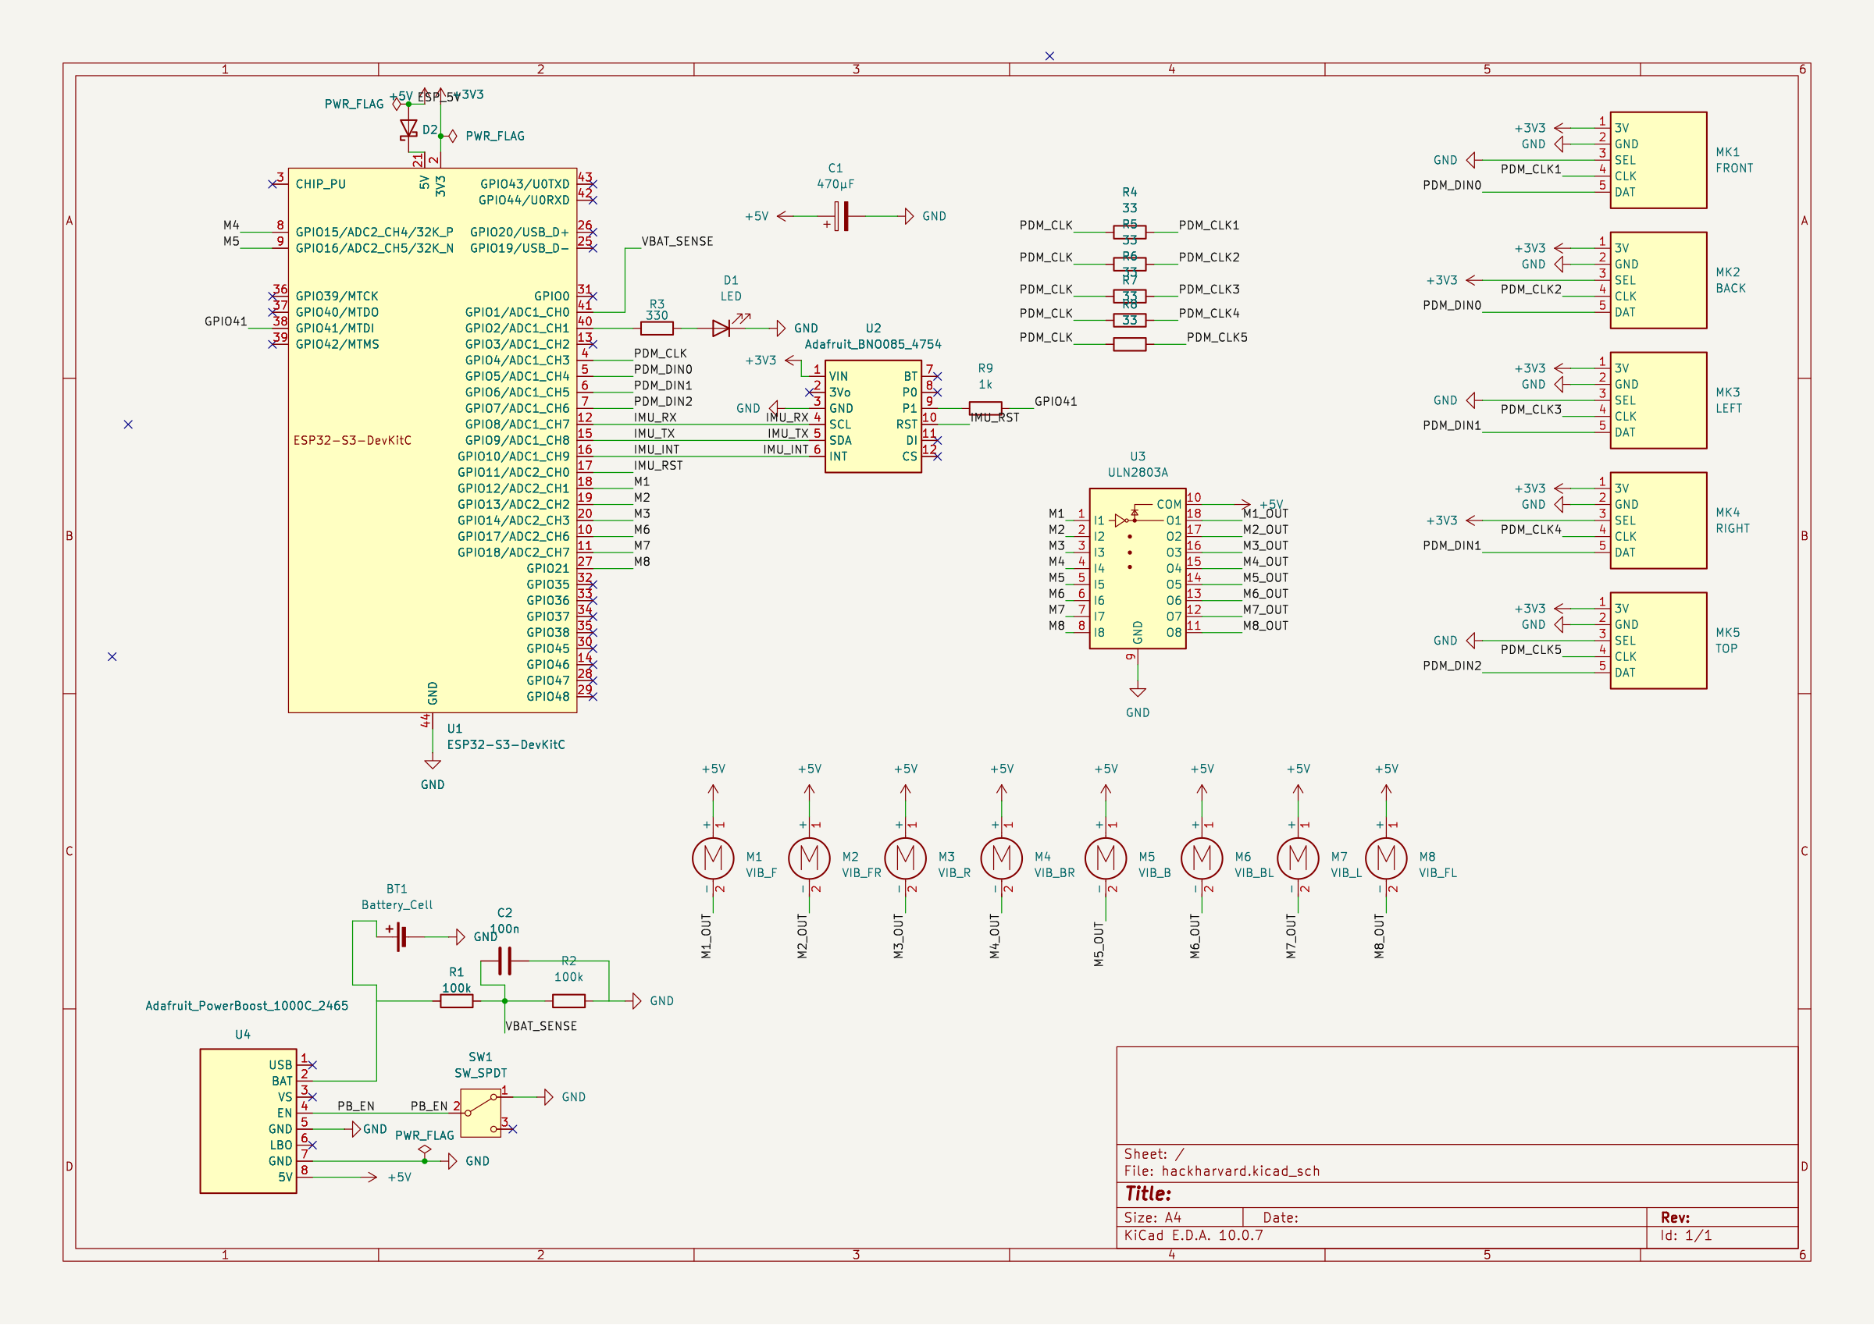Click the GPIO41 label right of R9

tap(1056, 401)
